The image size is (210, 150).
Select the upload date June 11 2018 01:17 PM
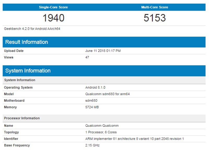103,51
